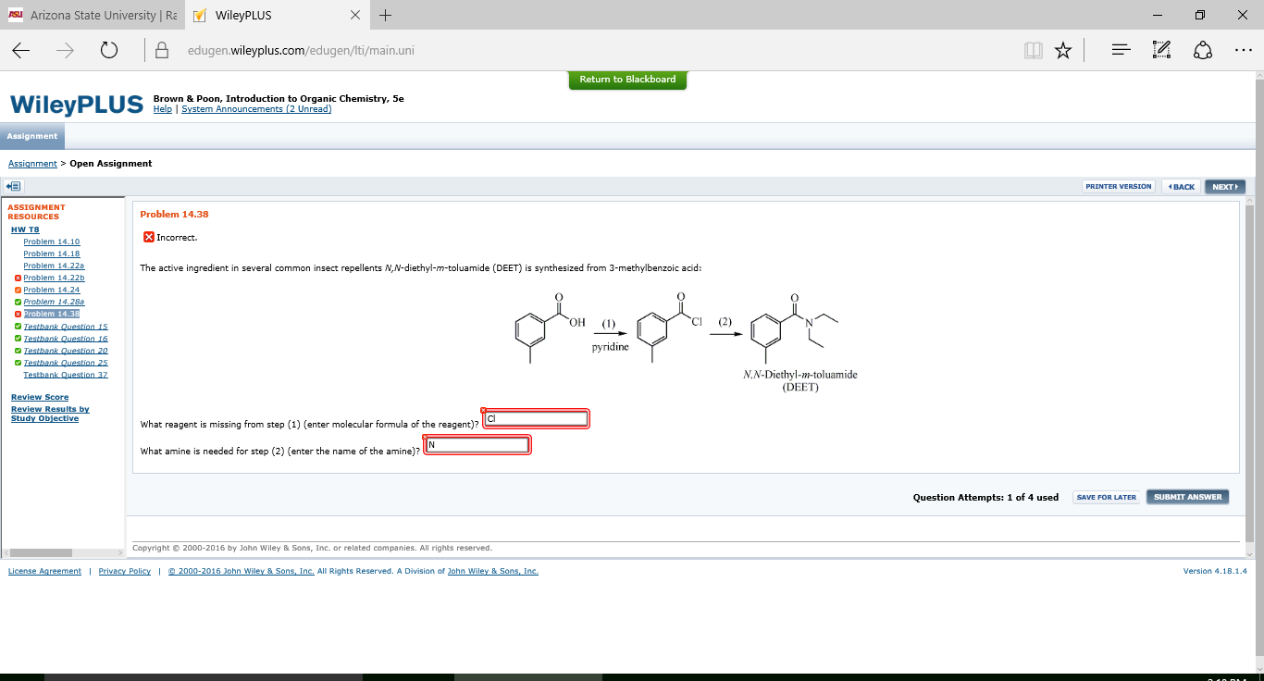Viewport: 1264px width, 681px height.
Task: Click the Next button
Action: pyautogui.click(x=1225, y=186)
